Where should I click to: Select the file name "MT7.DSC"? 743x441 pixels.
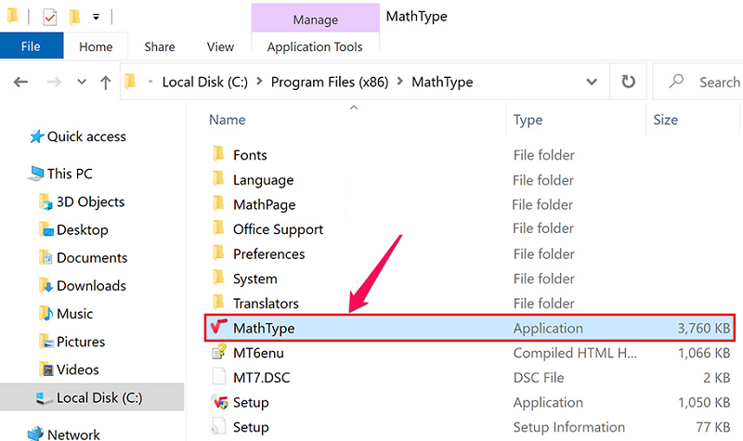262,378
